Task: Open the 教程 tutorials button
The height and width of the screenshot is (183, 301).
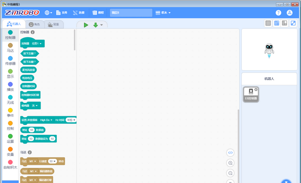Action: (98, 13)
